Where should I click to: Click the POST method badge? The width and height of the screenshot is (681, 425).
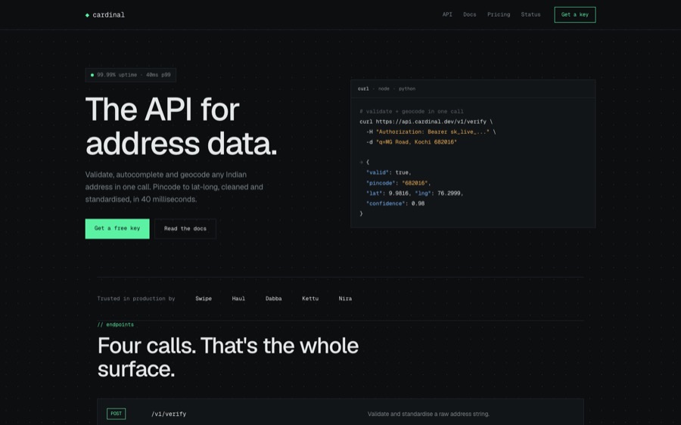(116, 414)
